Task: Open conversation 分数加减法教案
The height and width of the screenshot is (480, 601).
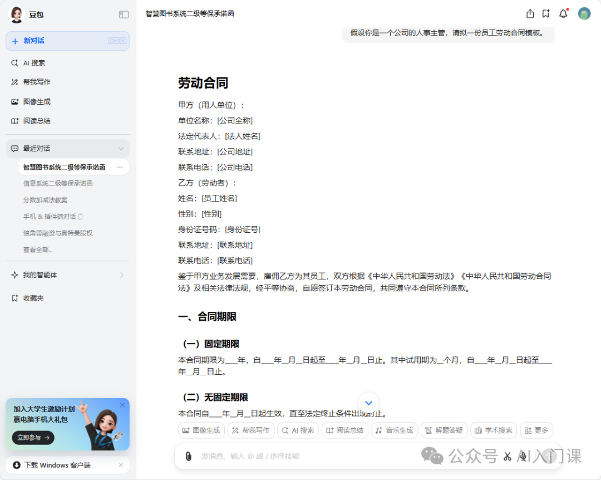Action: [x=45, y=200]
